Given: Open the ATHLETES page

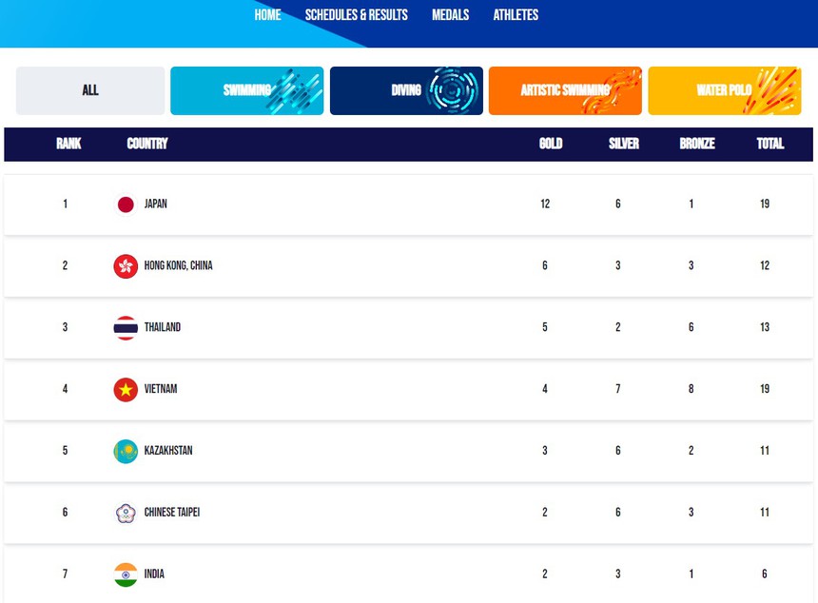Looking at the screenshot, I should [x=515, y=14].
